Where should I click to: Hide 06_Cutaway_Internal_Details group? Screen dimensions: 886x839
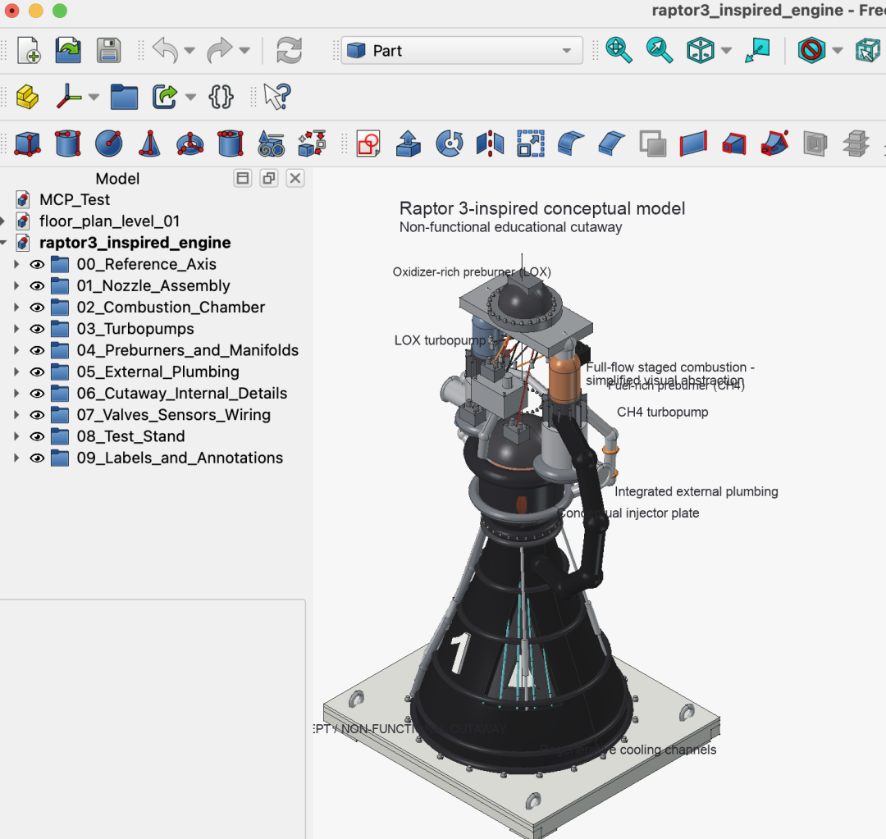point(37,393)
